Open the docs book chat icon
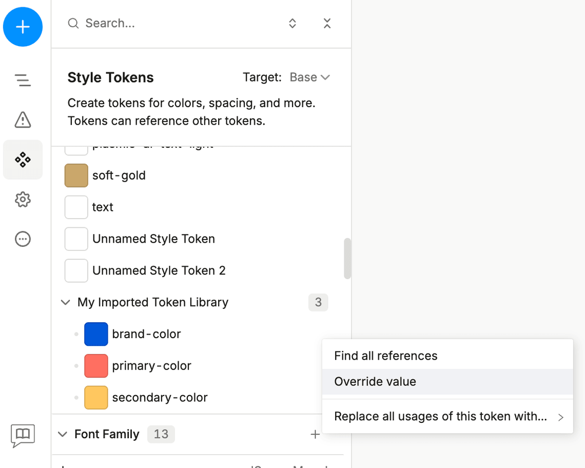This screenshot has height=468, width=585. 23,435
